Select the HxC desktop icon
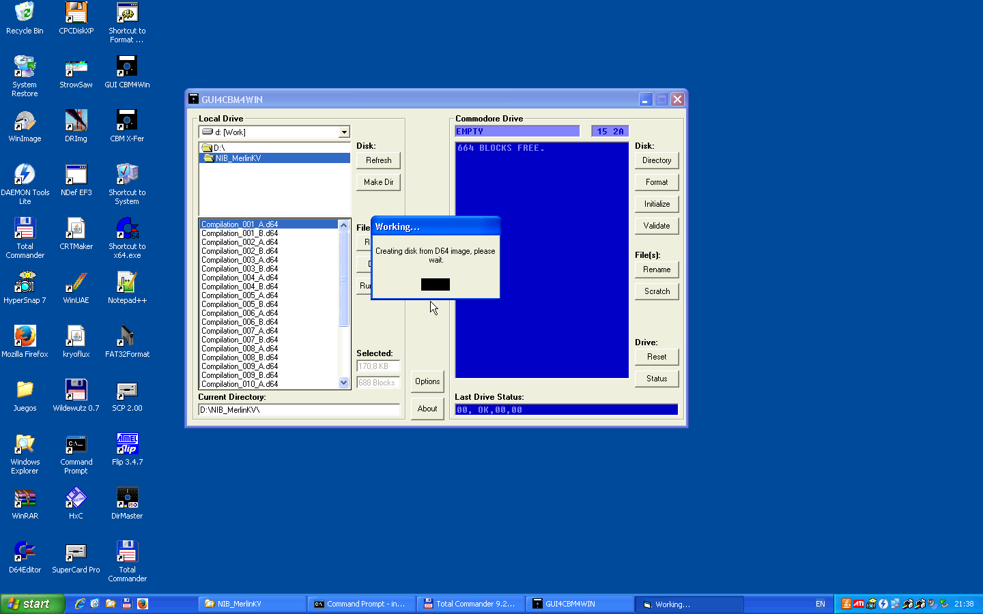983x614 pixels. (76, 503)
